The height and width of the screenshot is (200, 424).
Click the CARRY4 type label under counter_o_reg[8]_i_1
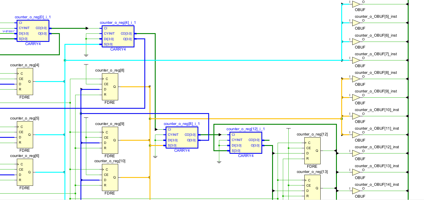click(x=182, y=151)
